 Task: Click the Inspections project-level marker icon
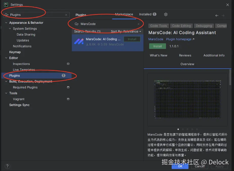pyautogui.click(x=68, y=64)
